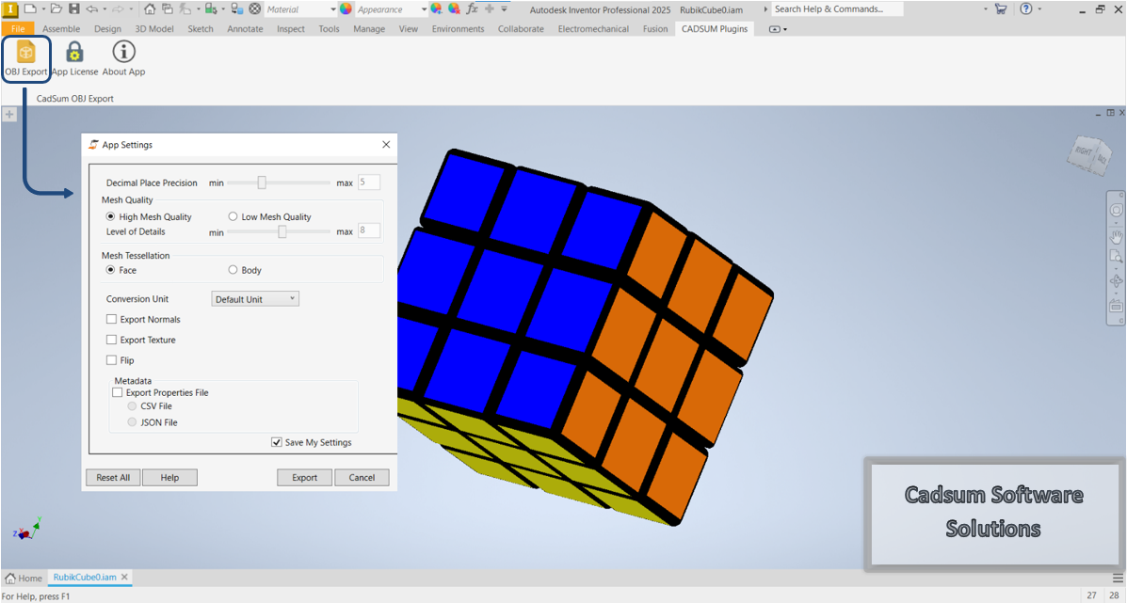
Task: Switch to the Inspect ribbon tab
Action: point(290,29)
